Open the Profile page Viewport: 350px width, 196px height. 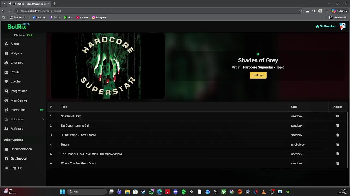click(x=15, y=72)
